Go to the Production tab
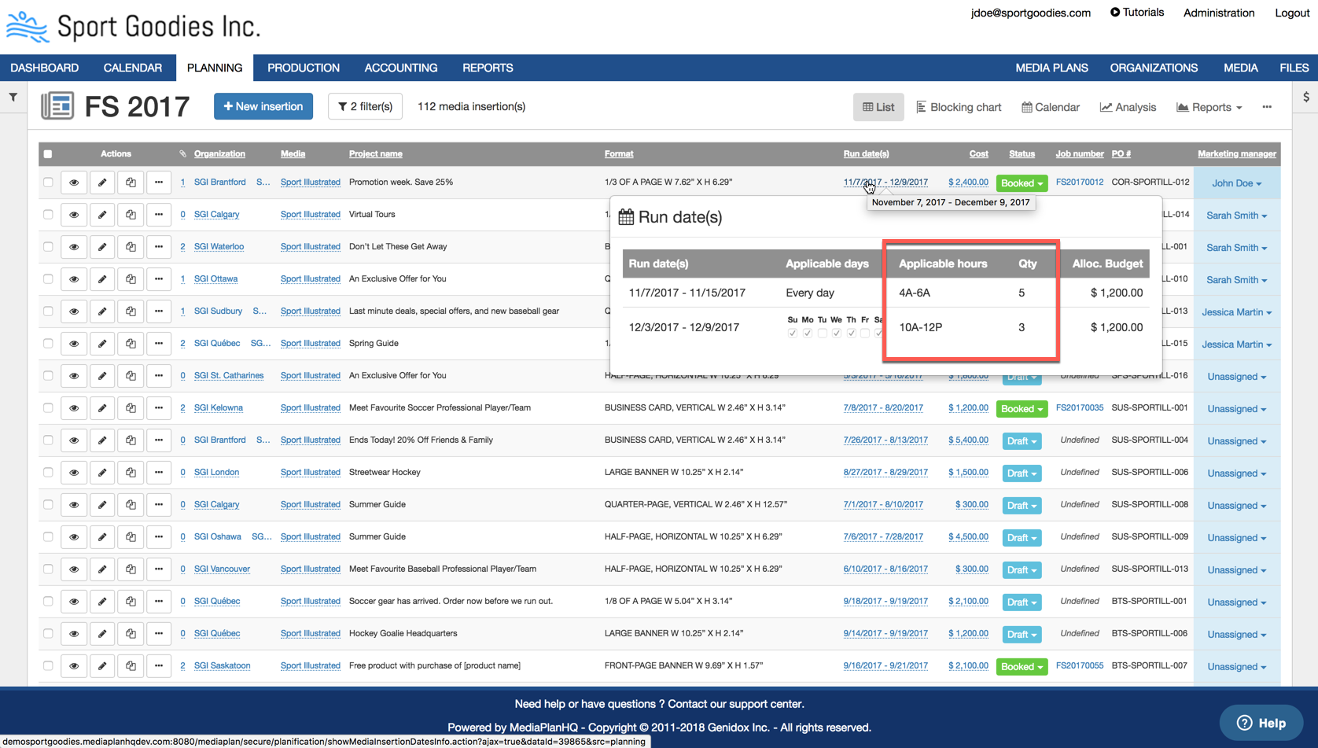Screen dimensions: 1318x748 (303, 68)
